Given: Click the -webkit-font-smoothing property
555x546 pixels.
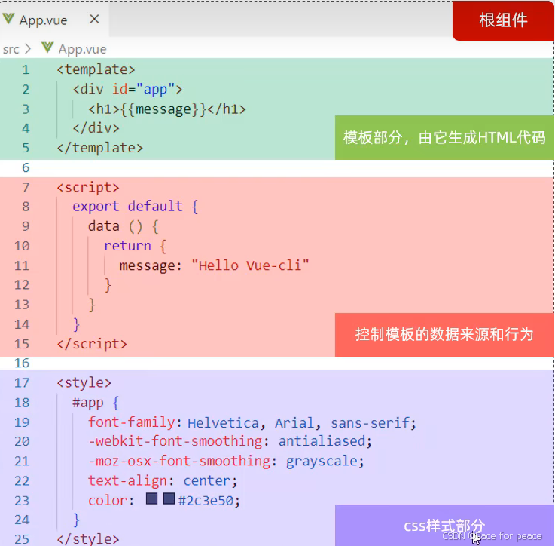Looking at the screenshot, I should pos(175,441).
